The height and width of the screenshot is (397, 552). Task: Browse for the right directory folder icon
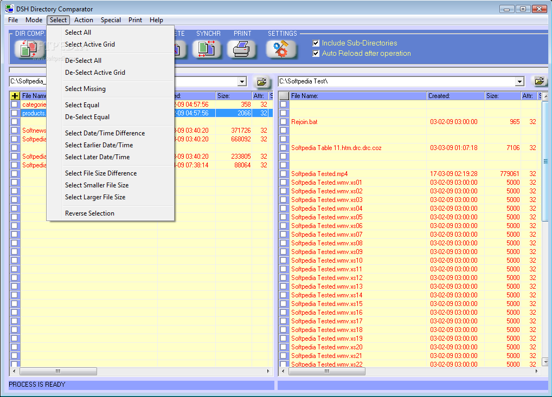point(540,82)
